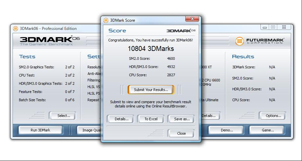
Task: Click 'CPU Test:' in the Tests panel
Action: (27, 76)
